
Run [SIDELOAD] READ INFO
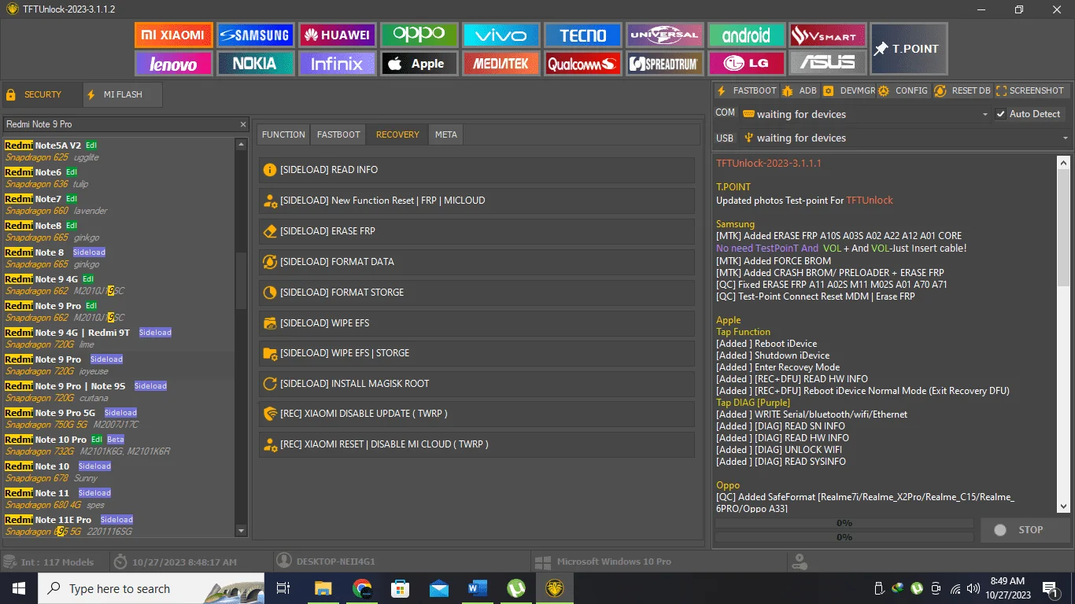tap(477, 170)
